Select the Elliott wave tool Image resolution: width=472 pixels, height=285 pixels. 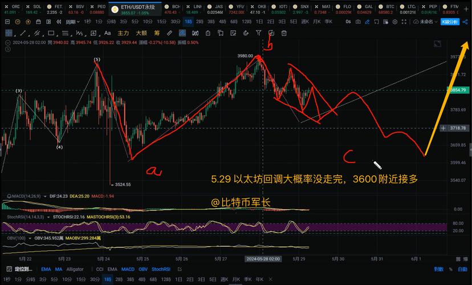tap(79, 33)
